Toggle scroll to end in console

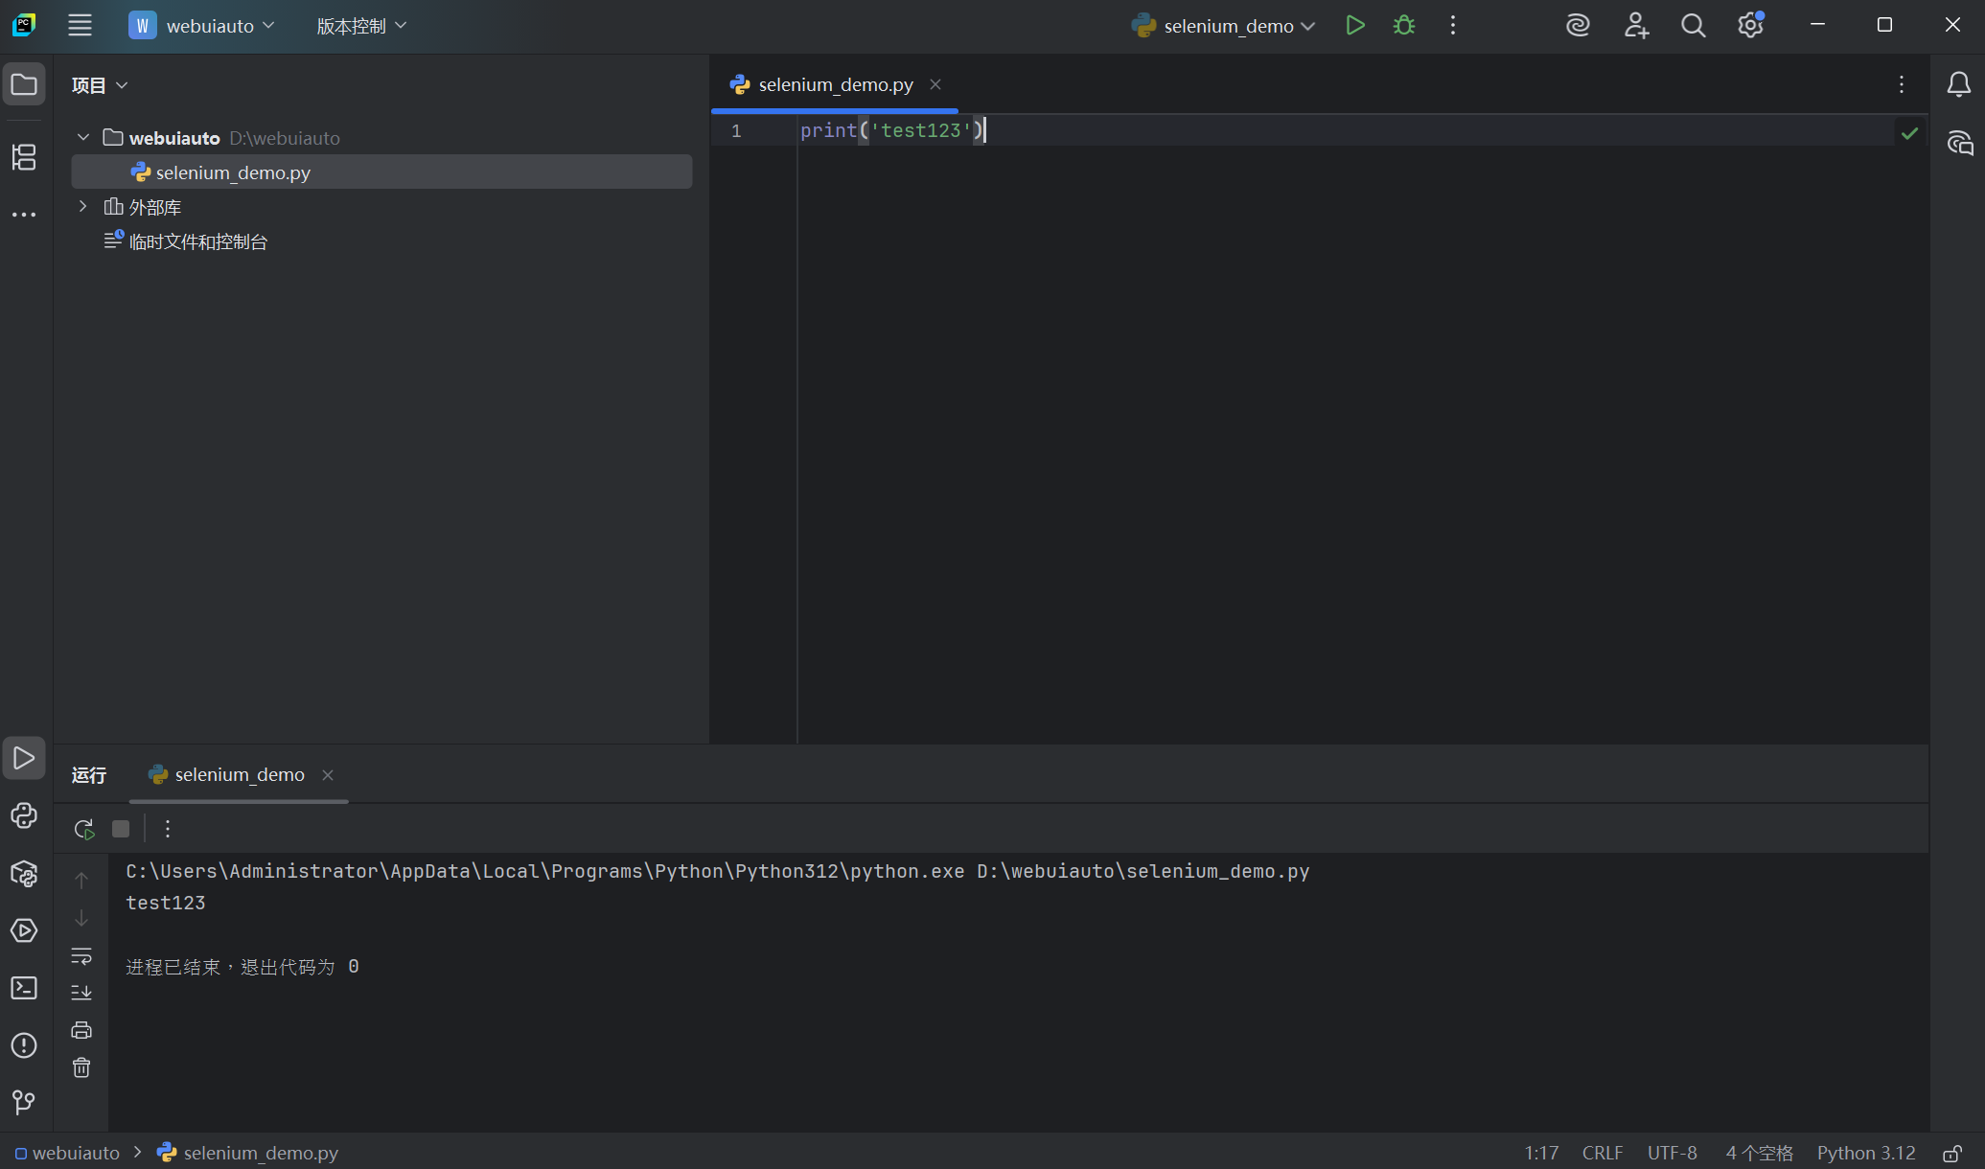tap(81, 993)
